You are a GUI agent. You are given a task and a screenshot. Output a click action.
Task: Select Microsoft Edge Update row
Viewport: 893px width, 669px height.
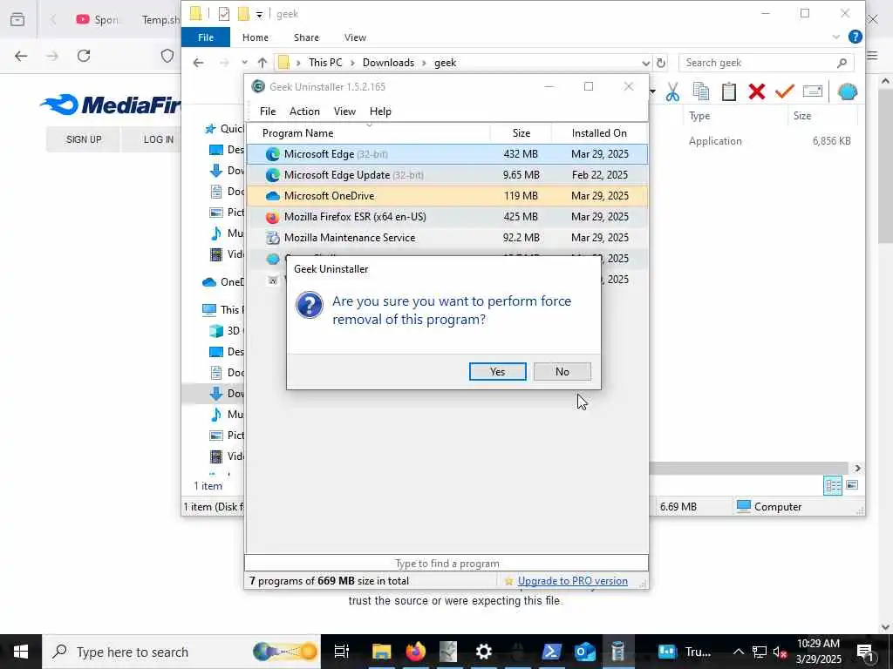[446, 175]
